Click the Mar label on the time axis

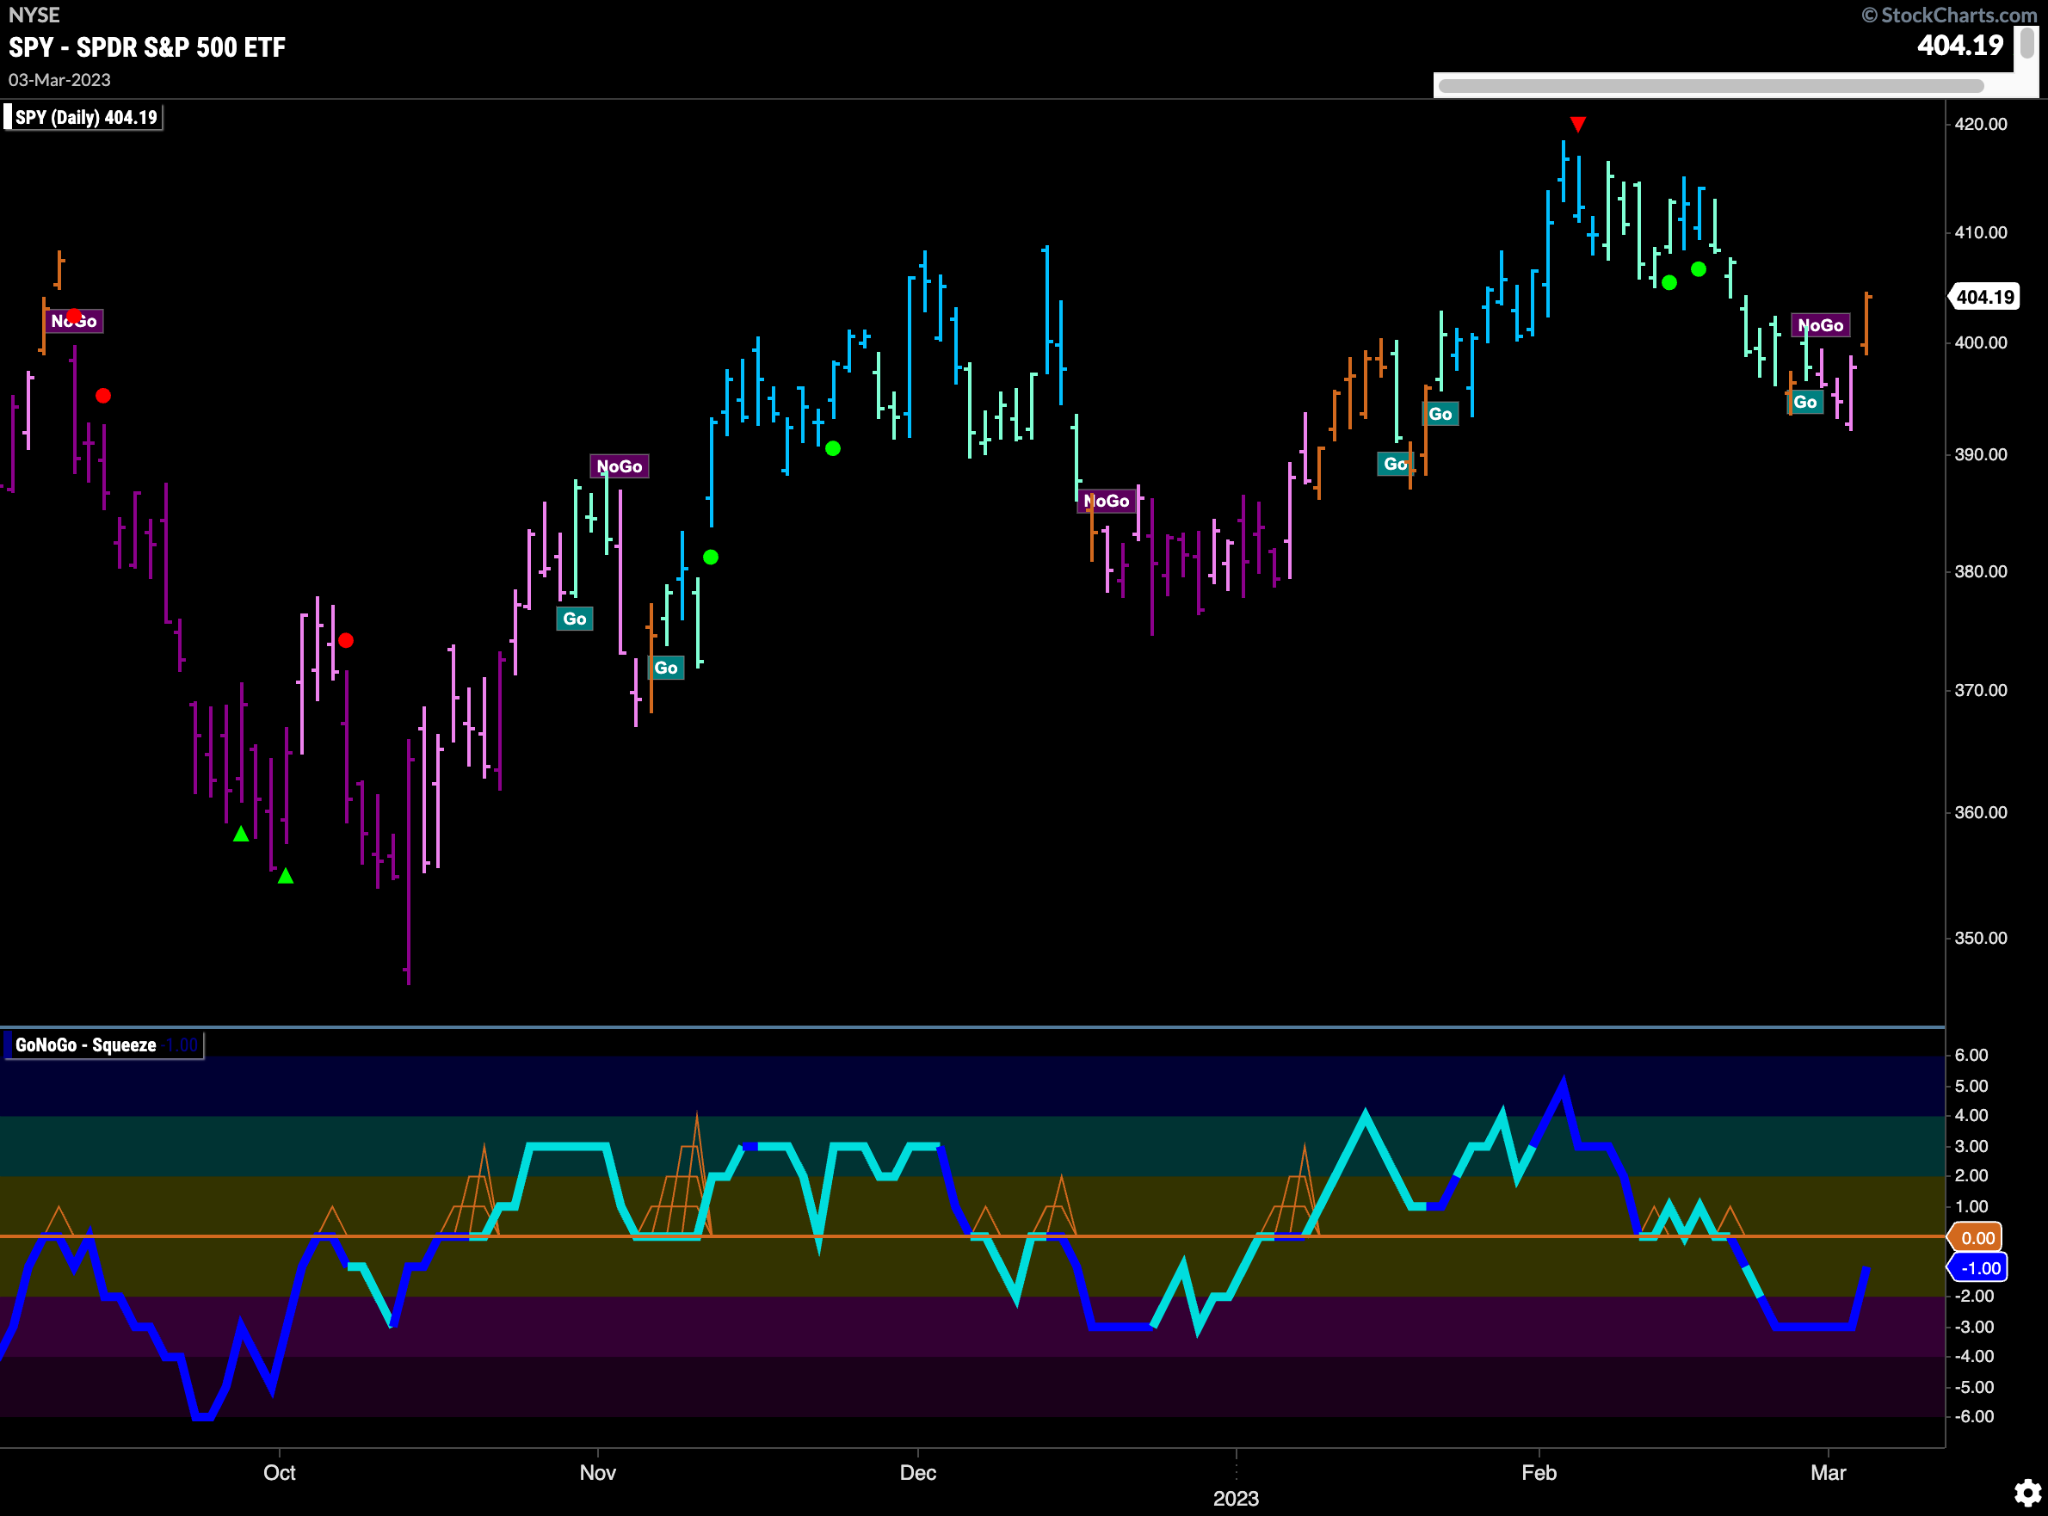tap(1828, 1473)
